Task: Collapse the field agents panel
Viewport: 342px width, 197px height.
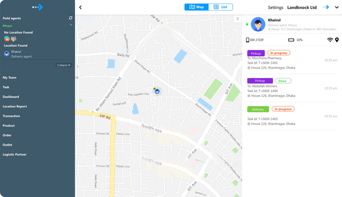Action: (64, 65)
